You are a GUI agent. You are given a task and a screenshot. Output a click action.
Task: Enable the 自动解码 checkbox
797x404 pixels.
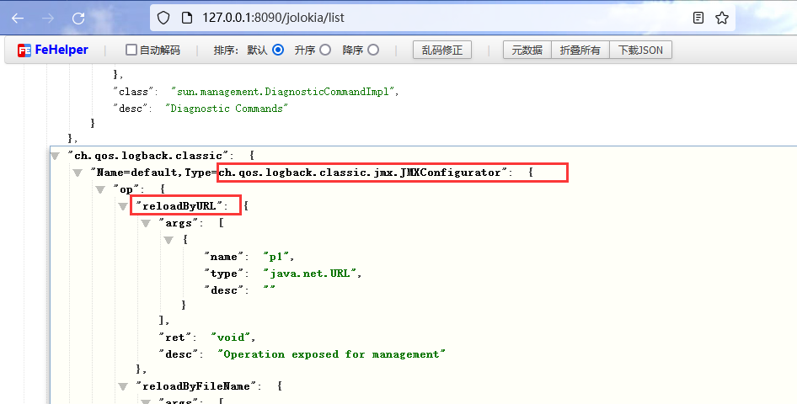click(131, 50)
